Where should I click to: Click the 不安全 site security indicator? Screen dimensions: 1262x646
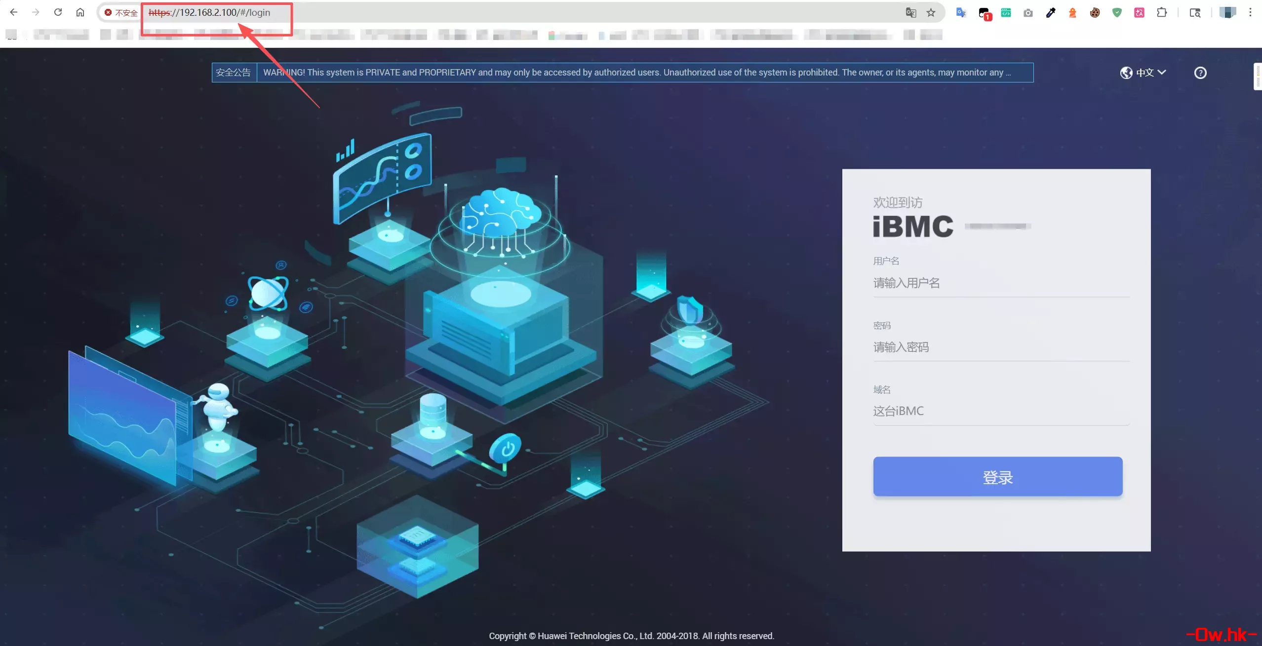121,13
